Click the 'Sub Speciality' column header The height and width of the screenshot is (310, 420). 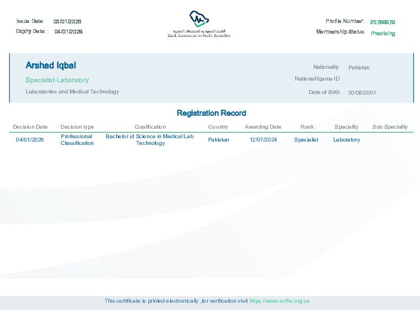pos(390,127)
